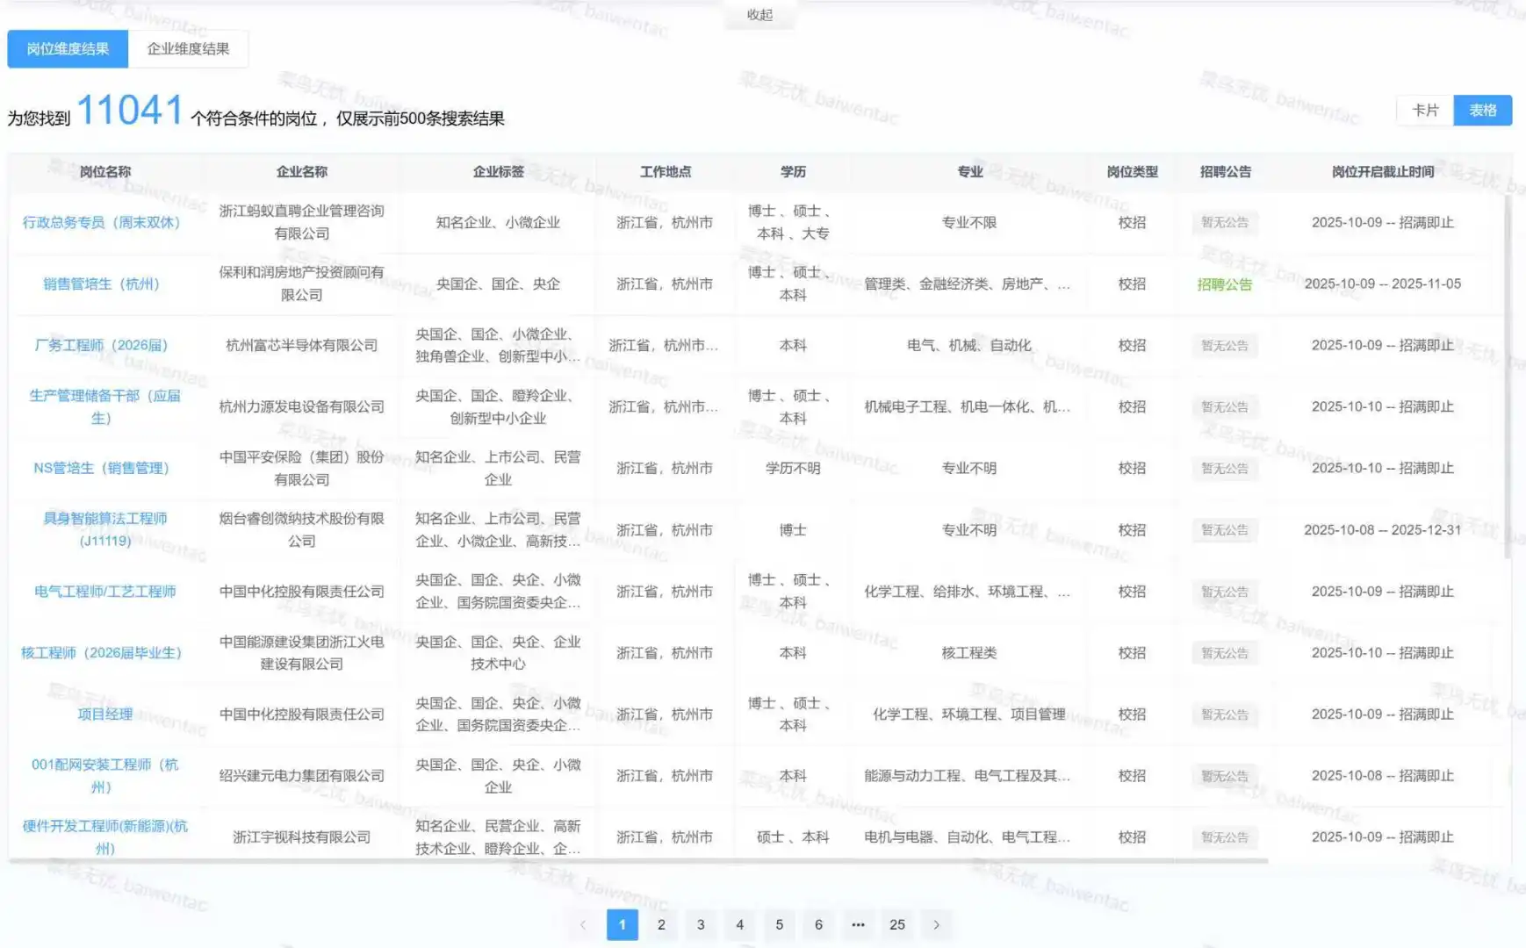Go to page 6 of results
Viewport: 1526px width, 948px height.
click(x=818, y=924)
